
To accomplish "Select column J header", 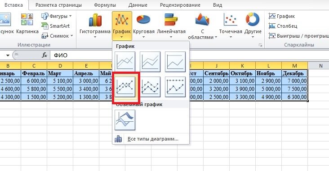I will pyautogui.click(x=216, y=66).
